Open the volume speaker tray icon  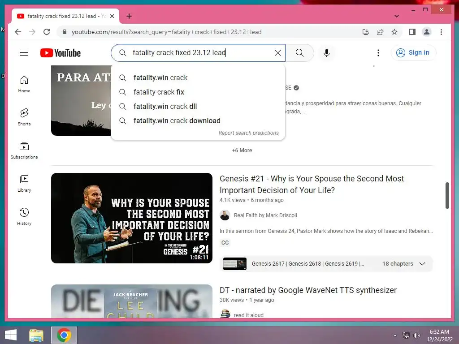(x=416, y=335)
